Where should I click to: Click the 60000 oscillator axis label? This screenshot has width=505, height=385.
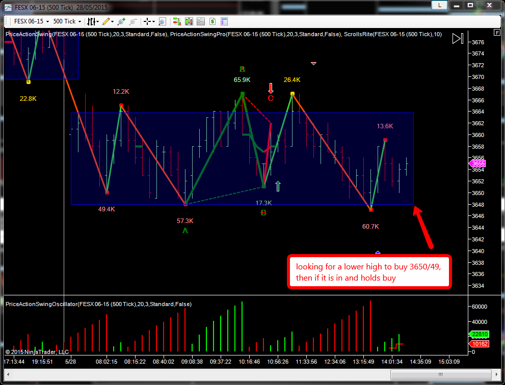click(x=479, y=307)
